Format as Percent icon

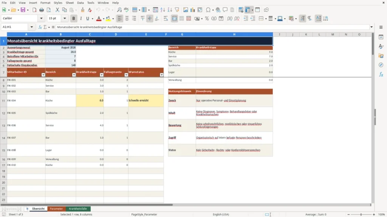coord(207,18)
